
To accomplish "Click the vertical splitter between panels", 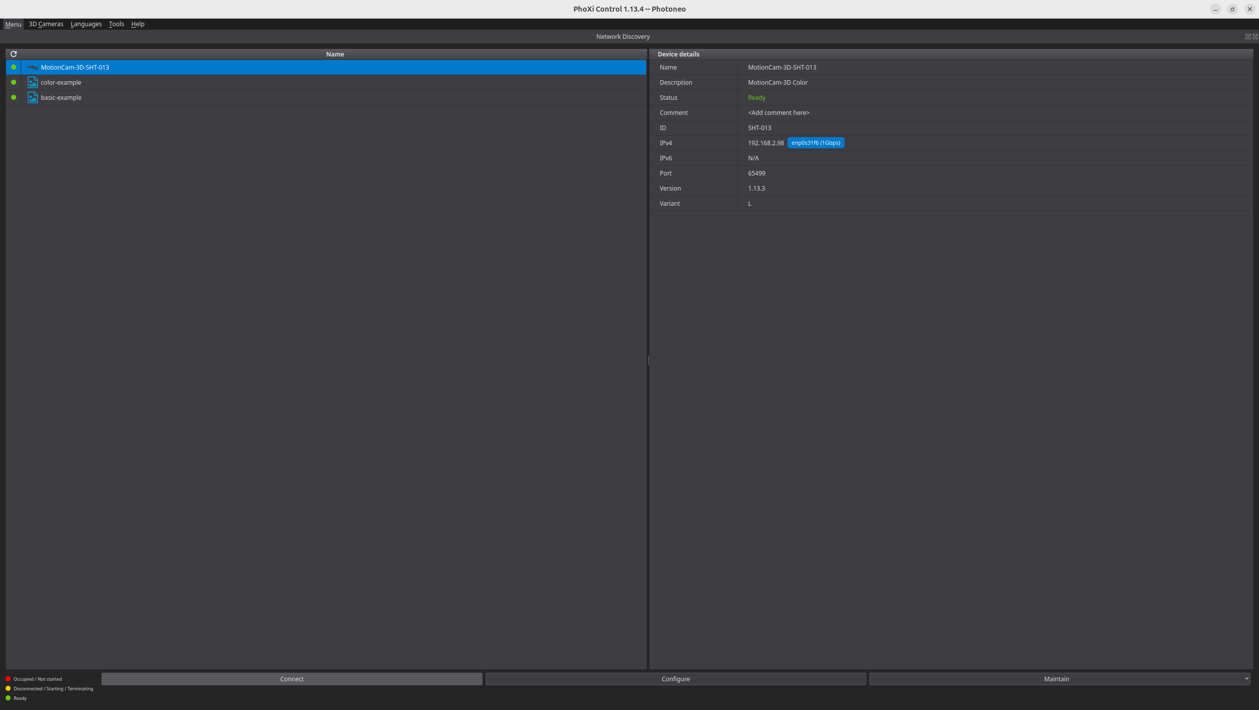I will pyautogui.click(x=648, y=360).
